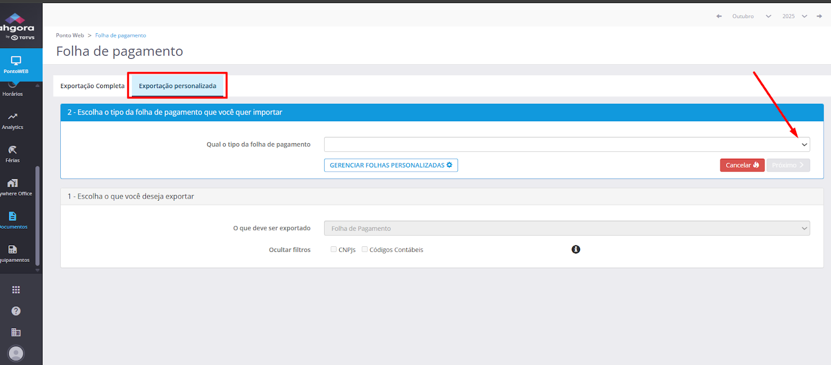The width and height of the screenshot is (831, 365).
Task: Open the tipo da folha de pagamento dropdown
Action: [x=567, y=145]
